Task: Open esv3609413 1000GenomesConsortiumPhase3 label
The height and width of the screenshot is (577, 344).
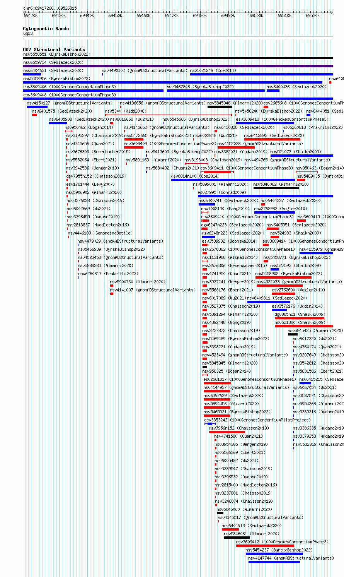Action: [282, 120]
